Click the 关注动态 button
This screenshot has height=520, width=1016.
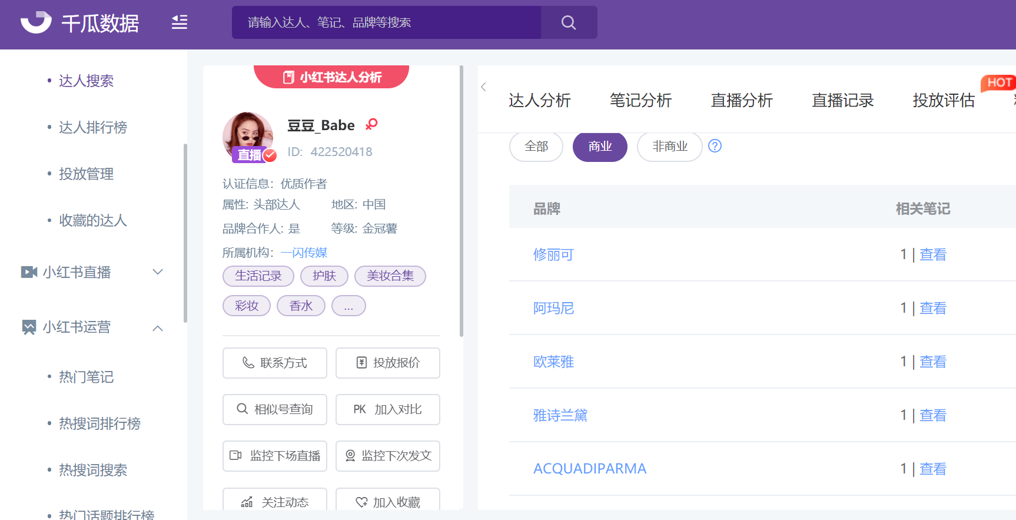click(x=275, y=499)
